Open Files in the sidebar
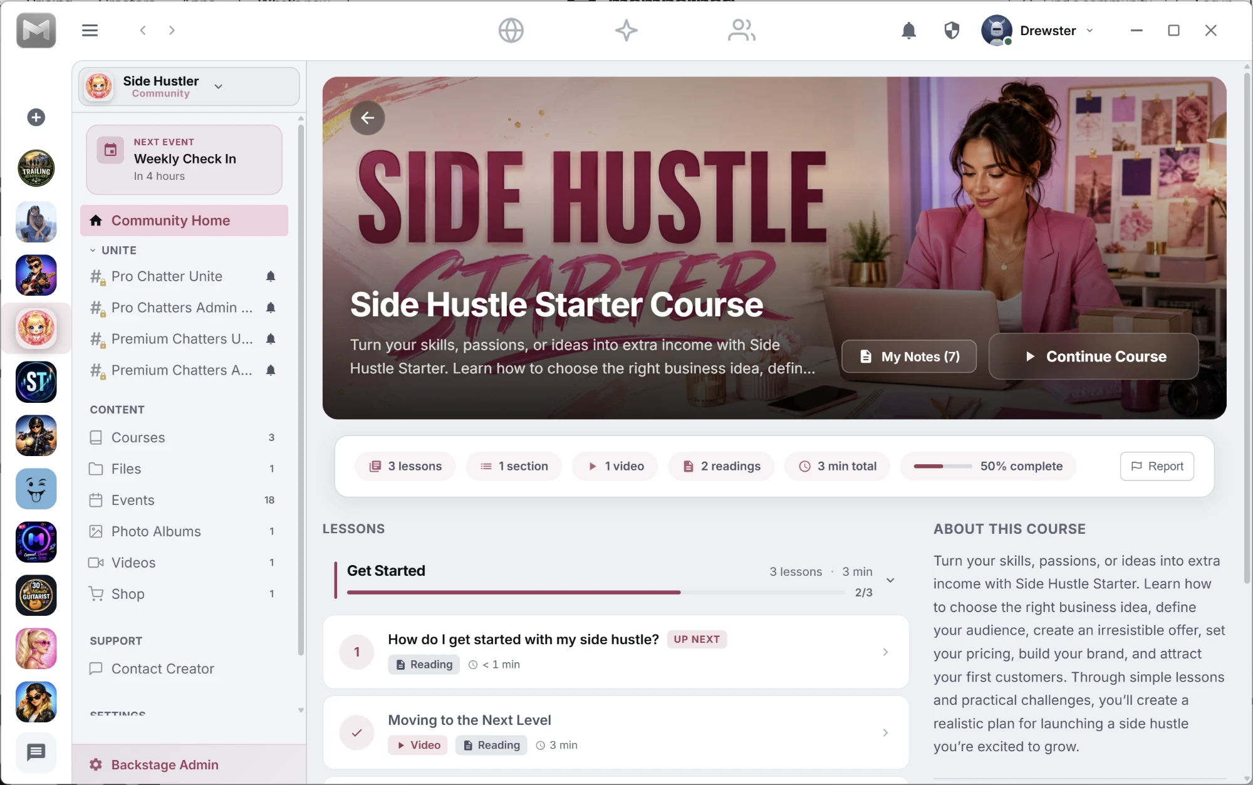This screenshot has width=1253, height=785. pos(184,469)
